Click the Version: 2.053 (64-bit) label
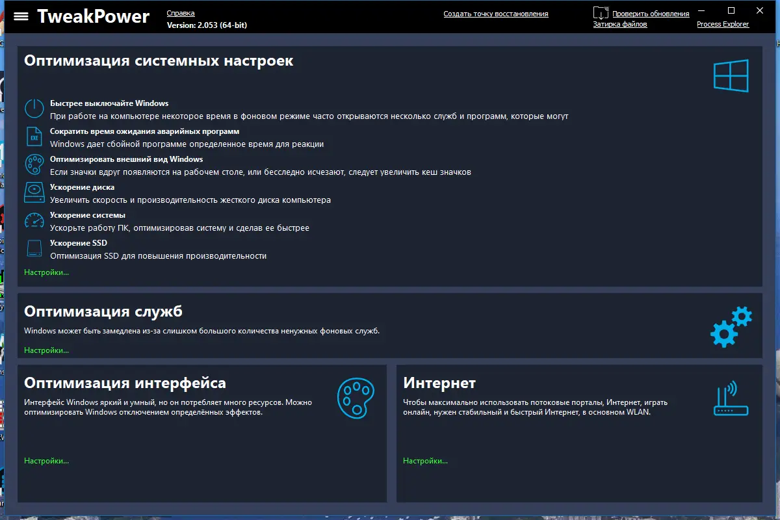This screenshot has width=780, height=520. click(x=207, y=25)
